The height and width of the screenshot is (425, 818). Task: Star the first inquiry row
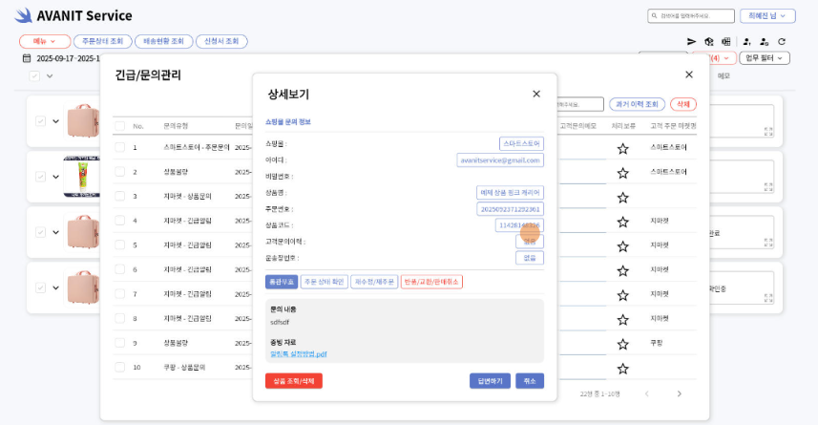[622, 148]
